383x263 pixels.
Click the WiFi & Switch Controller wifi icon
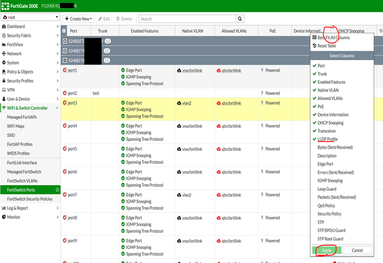4,108
